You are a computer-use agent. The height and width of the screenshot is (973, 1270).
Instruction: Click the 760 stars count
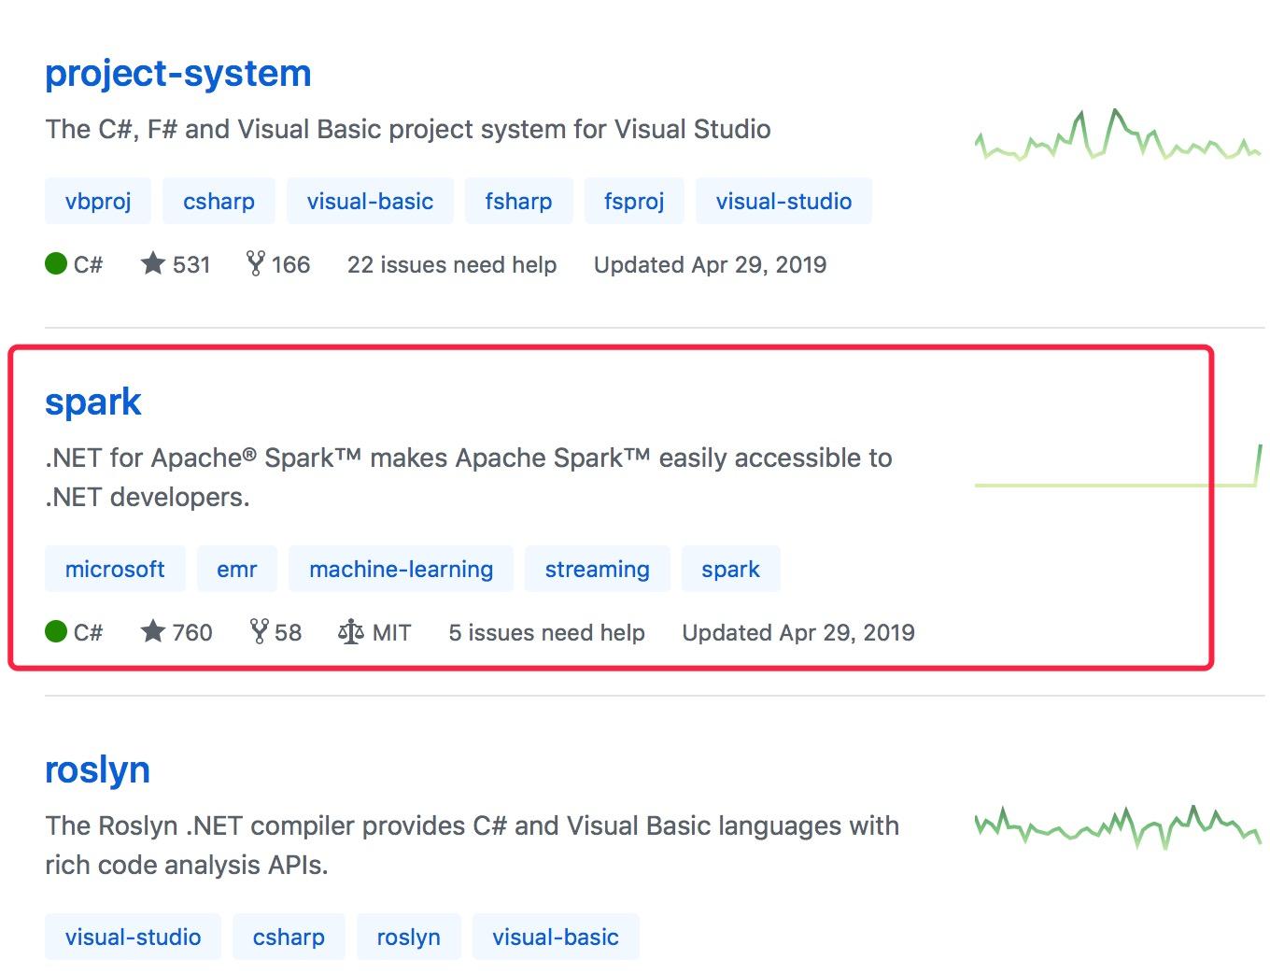click(x=192, y=633)
